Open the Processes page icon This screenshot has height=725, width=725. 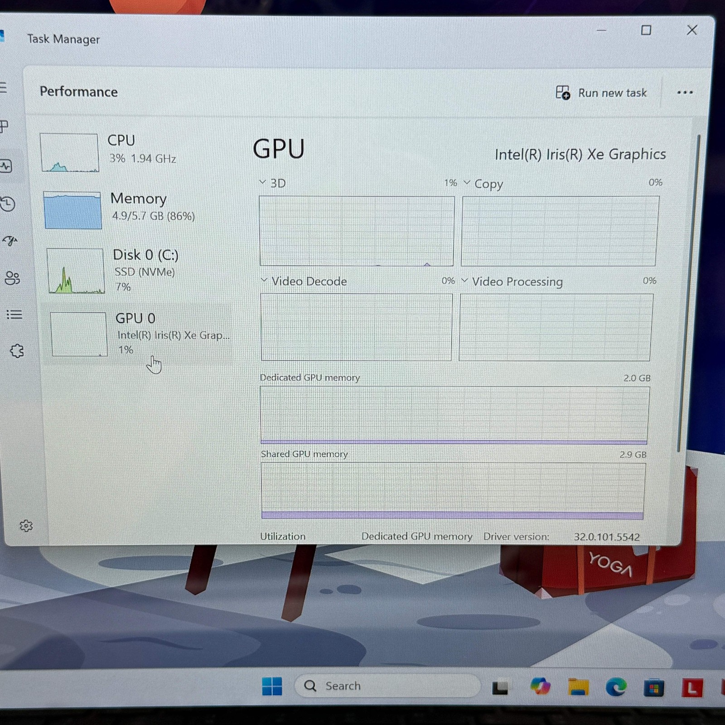4,126
